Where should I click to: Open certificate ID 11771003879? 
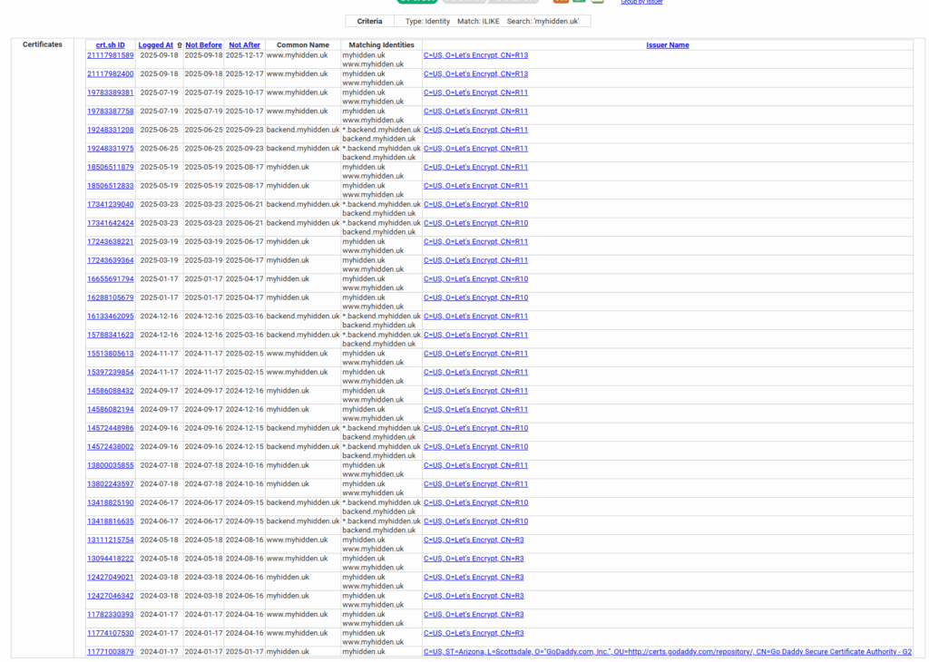click(x=110, y=652)
